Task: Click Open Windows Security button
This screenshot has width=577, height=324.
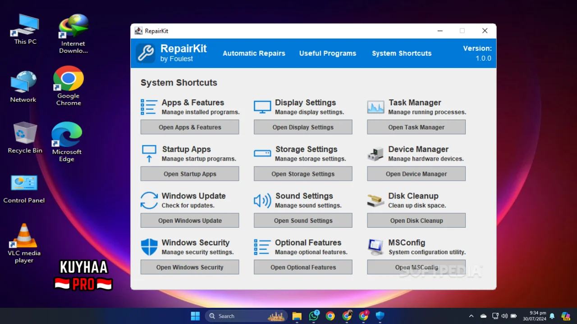Action: (190, 267)
